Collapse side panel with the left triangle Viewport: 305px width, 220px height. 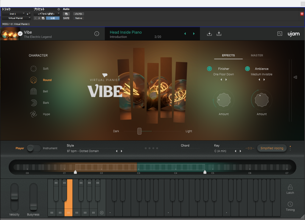point(295,77)
